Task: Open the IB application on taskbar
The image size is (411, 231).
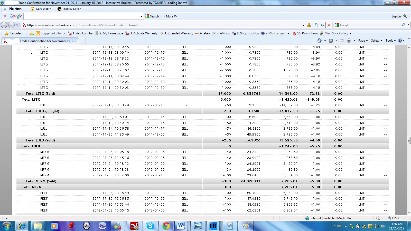Action: pyautogui.click(x=213, y=226)
